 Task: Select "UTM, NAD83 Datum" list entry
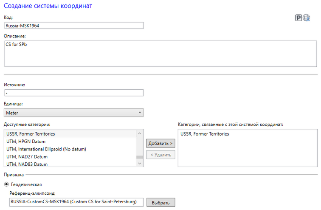(27, 164)
